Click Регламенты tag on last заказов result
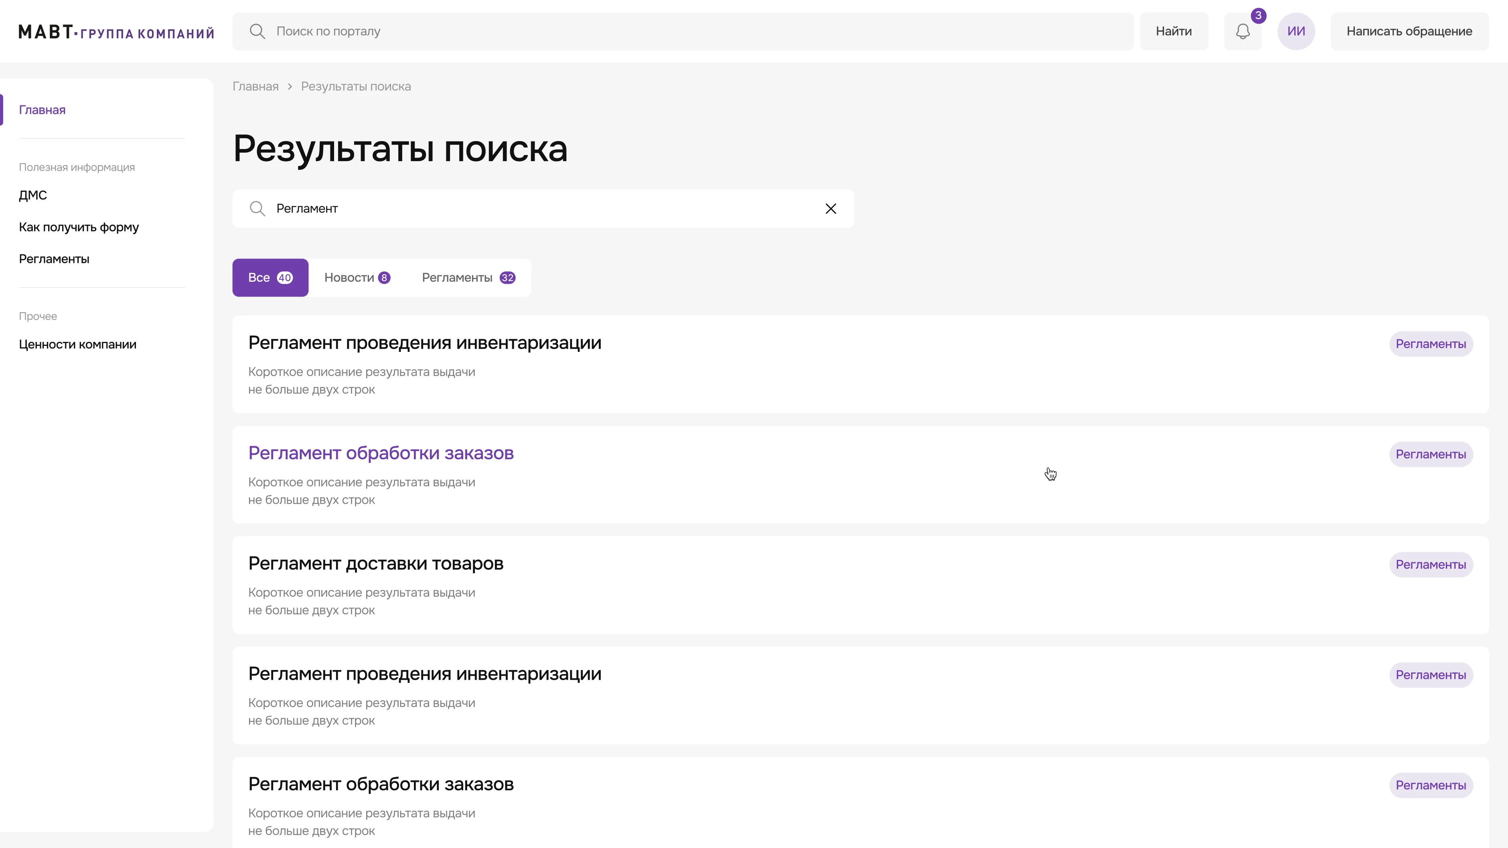Image resolution: width=1508 pixels, height=848 pixels. click(1431, 785)
